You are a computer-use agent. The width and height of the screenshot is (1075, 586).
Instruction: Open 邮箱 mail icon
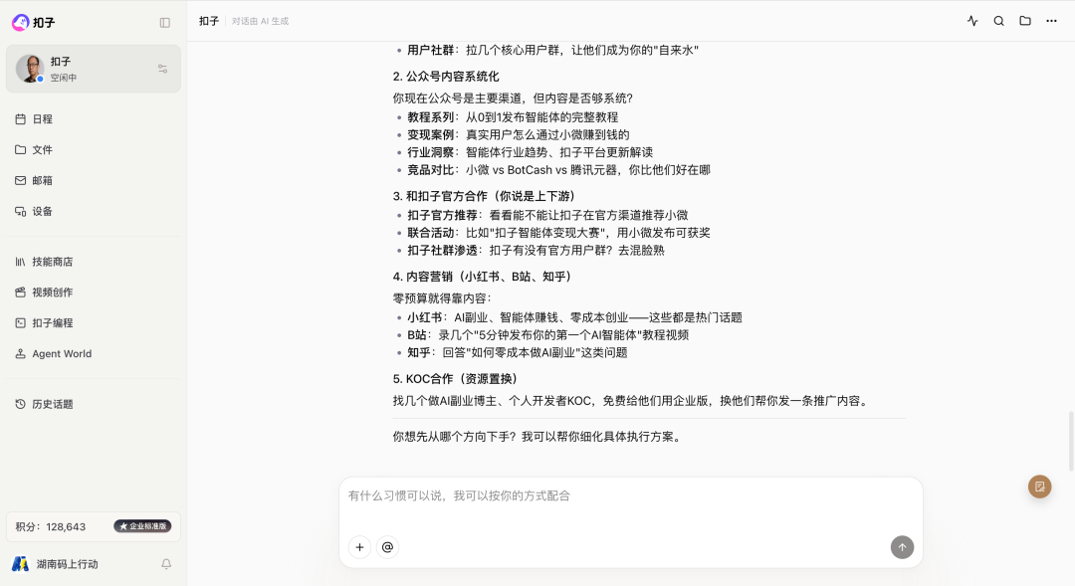[x=21, y=180]
